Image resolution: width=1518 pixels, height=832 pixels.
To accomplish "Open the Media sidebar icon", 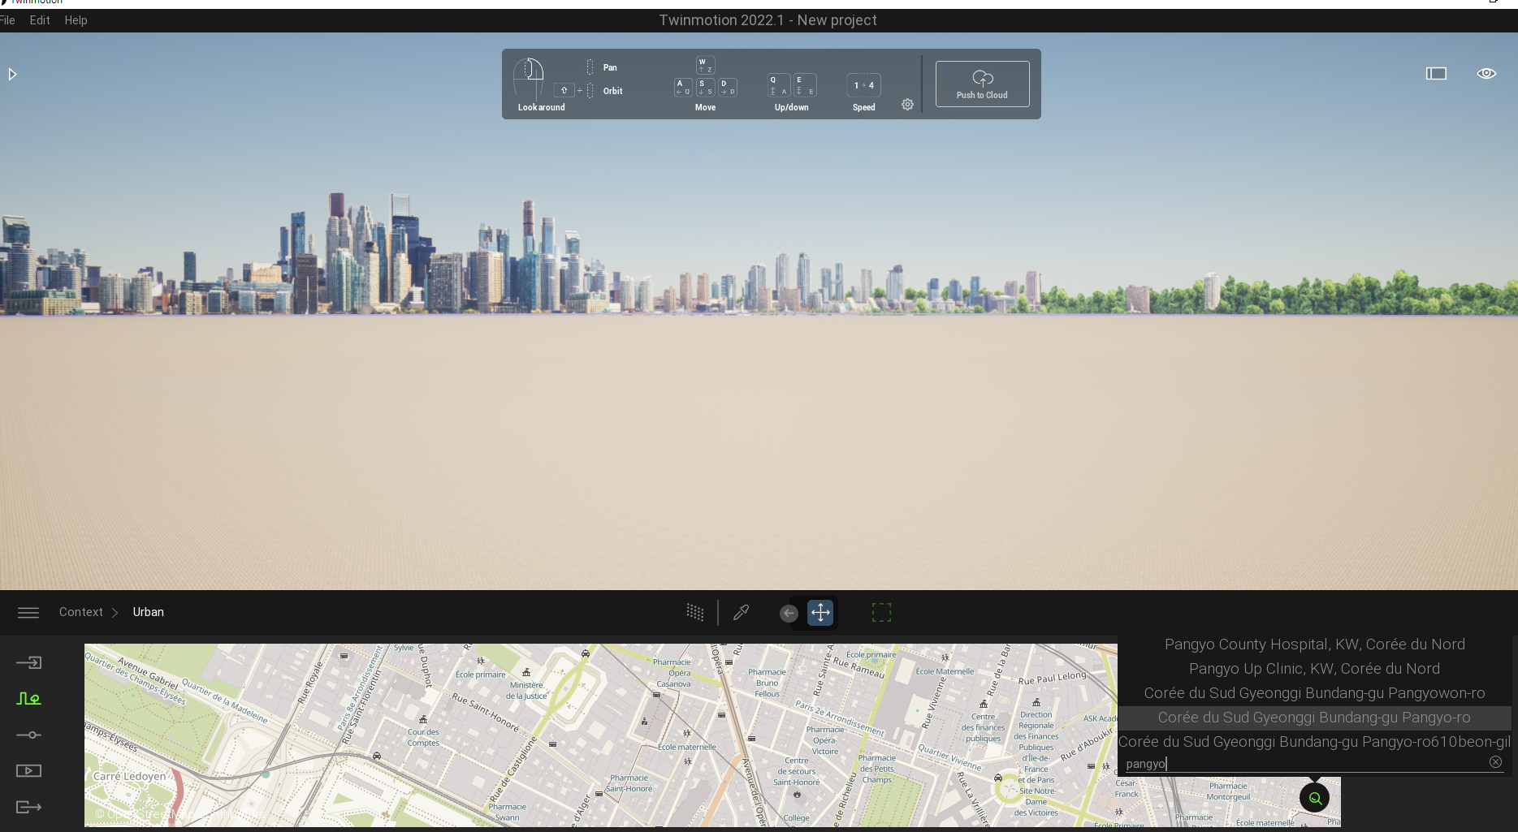I will click(x=28, y=770).
